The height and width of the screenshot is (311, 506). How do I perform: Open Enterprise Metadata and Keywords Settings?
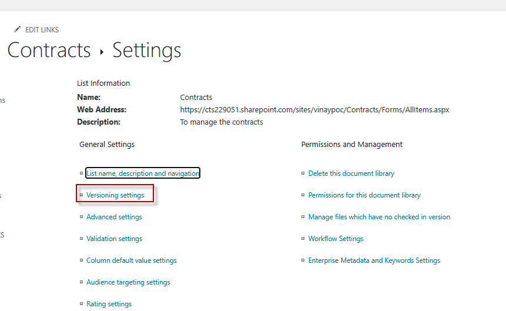tap(374, 260)
